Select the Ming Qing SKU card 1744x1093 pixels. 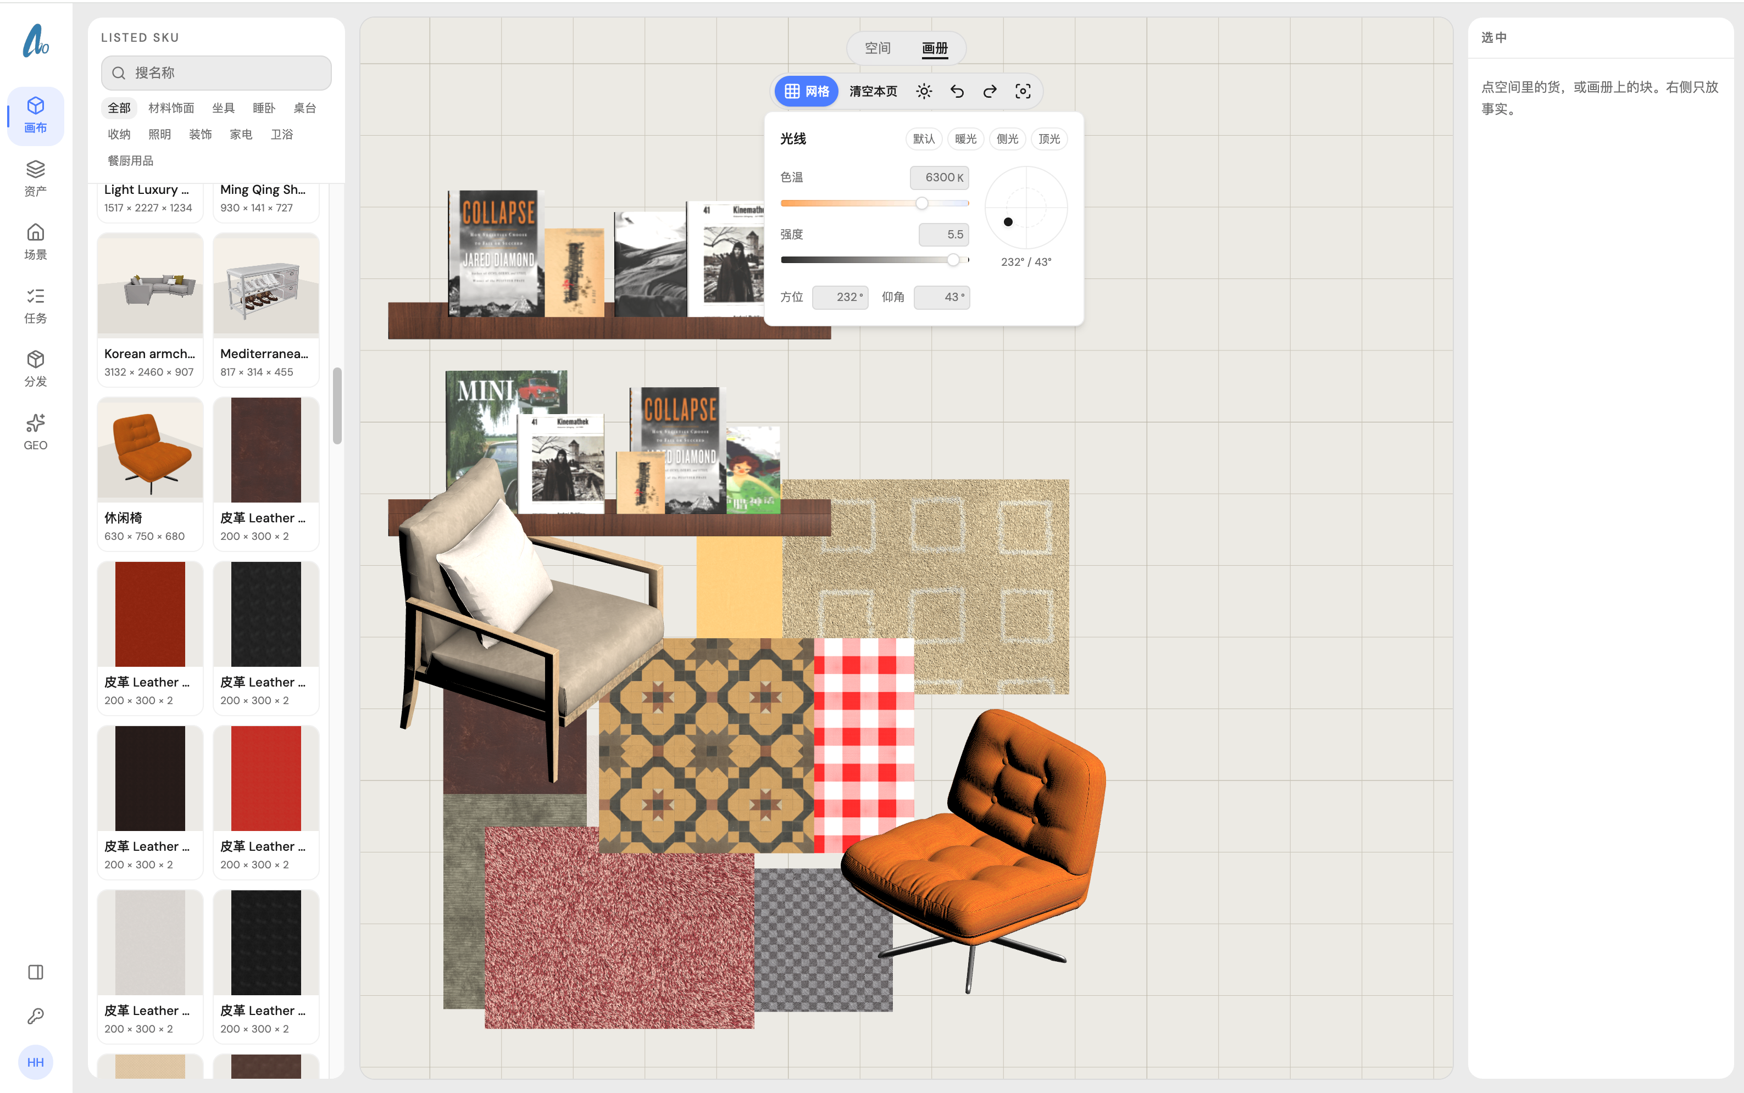click(x=266, y=203)
